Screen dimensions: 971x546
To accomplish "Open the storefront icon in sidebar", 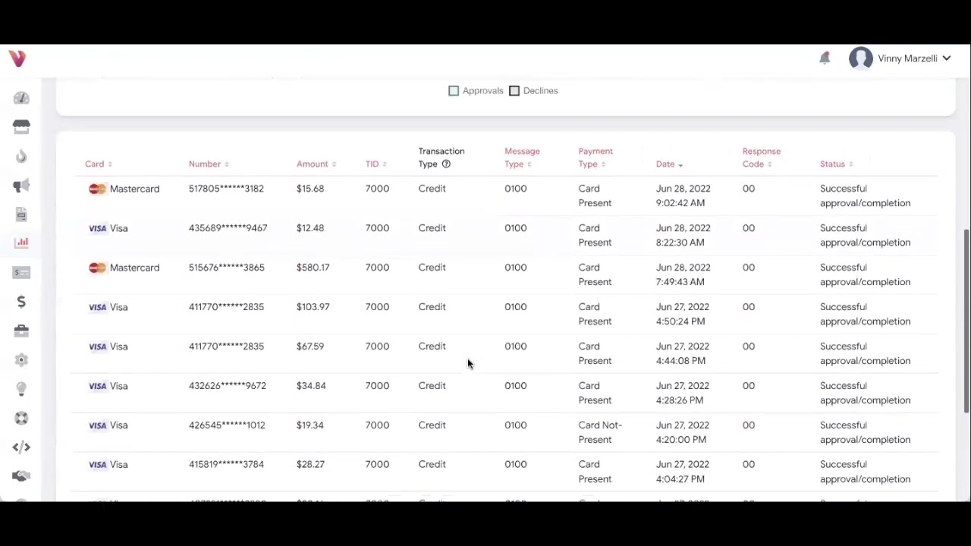I will pos(21,127).
